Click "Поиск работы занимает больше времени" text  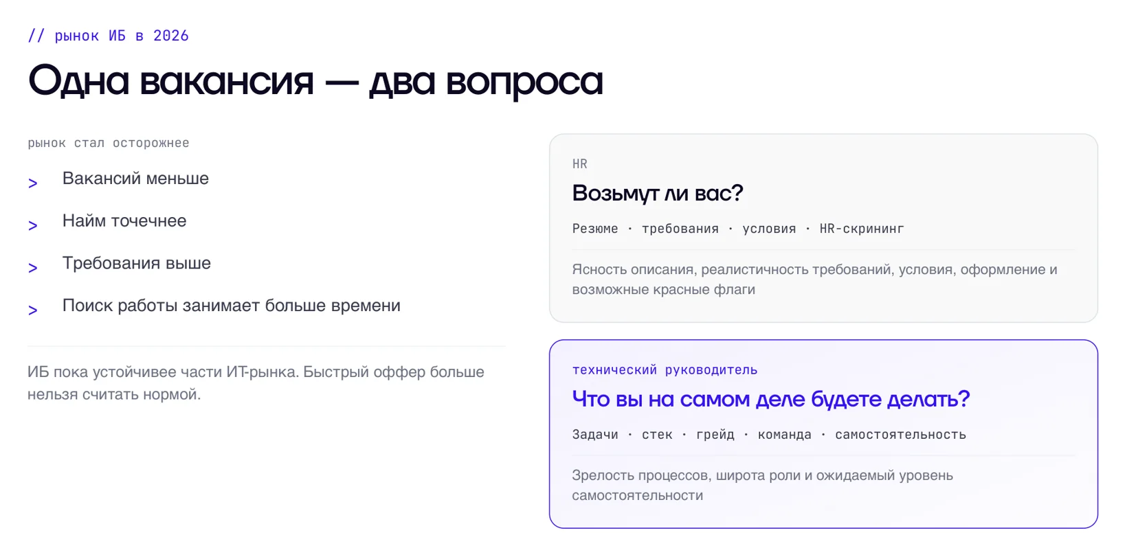[x=232, y=306]
